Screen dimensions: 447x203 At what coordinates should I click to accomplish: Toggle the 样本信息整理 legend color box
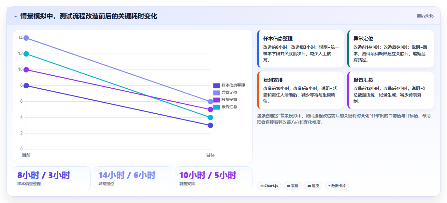tap(216, 85)
